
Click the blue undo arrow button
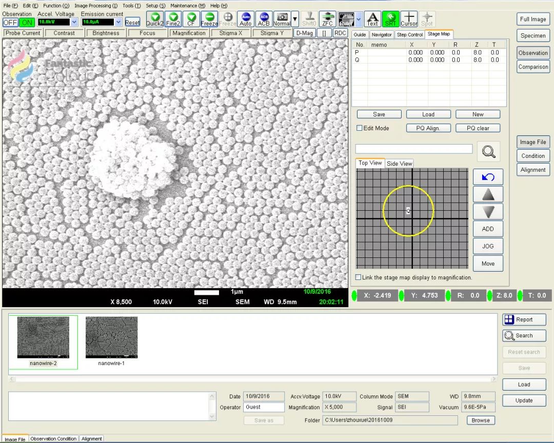pos(488,177)
